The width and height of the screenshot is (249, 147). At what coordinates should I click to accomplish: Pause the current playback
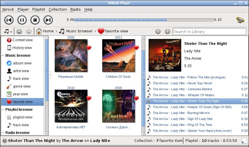(22, 20)
